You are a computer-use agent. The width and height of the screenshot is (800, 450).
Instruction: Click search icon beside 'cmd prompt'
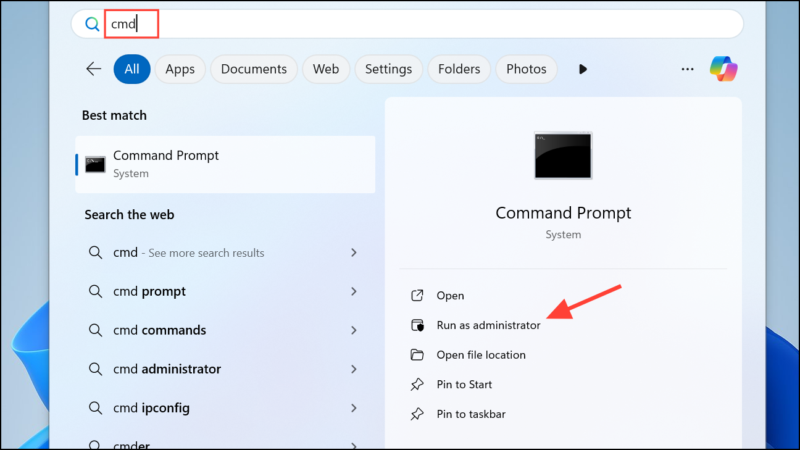point(95,291)
